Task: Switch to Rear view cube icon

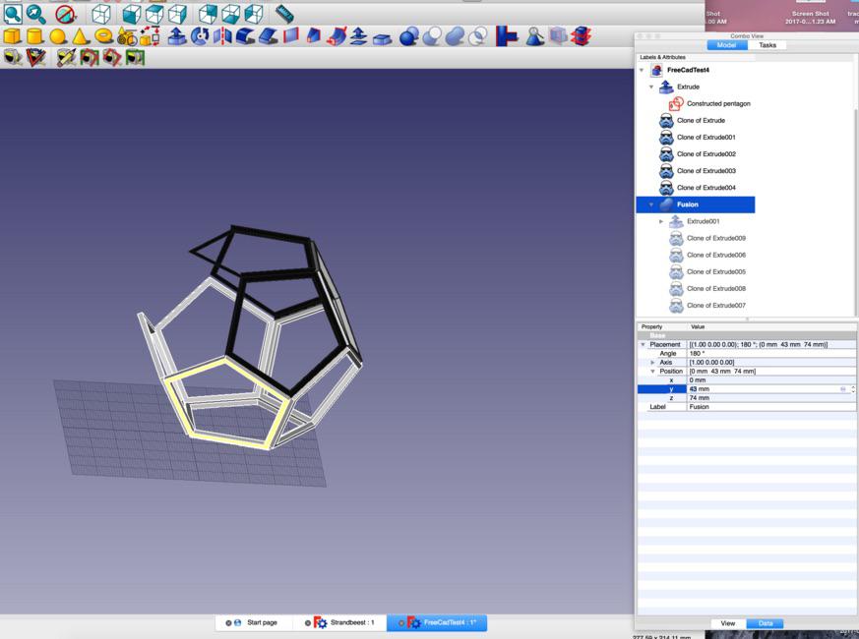Action: coord(208,14)
